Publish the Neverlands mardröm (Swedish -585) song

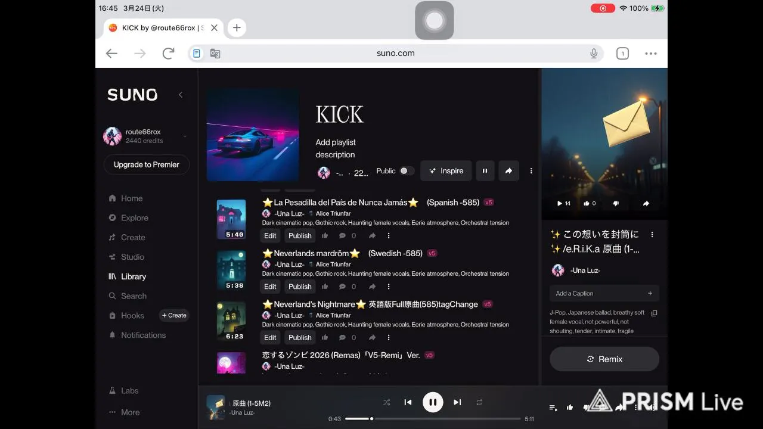[300, 287]
